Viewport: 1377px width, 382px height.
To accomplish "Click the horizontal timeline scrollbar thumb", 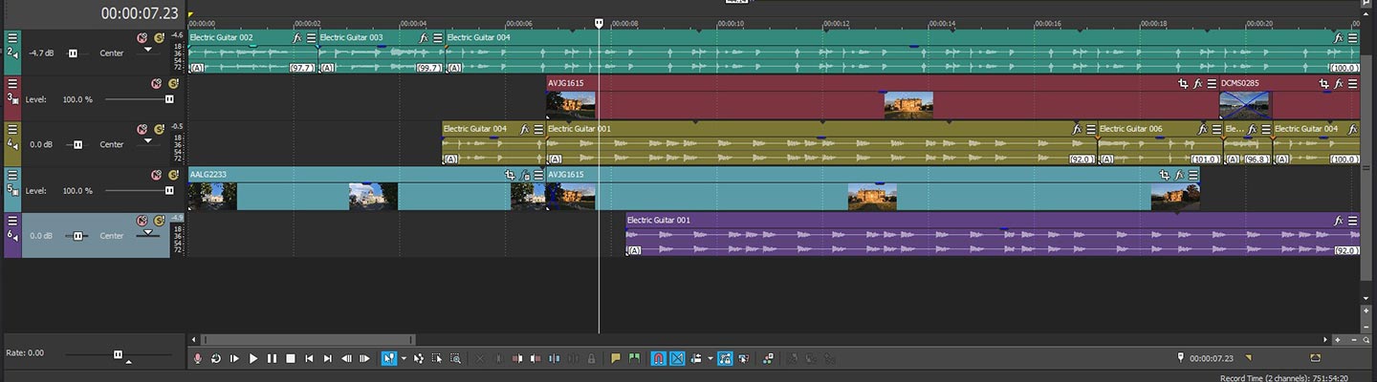I will 309,339.
